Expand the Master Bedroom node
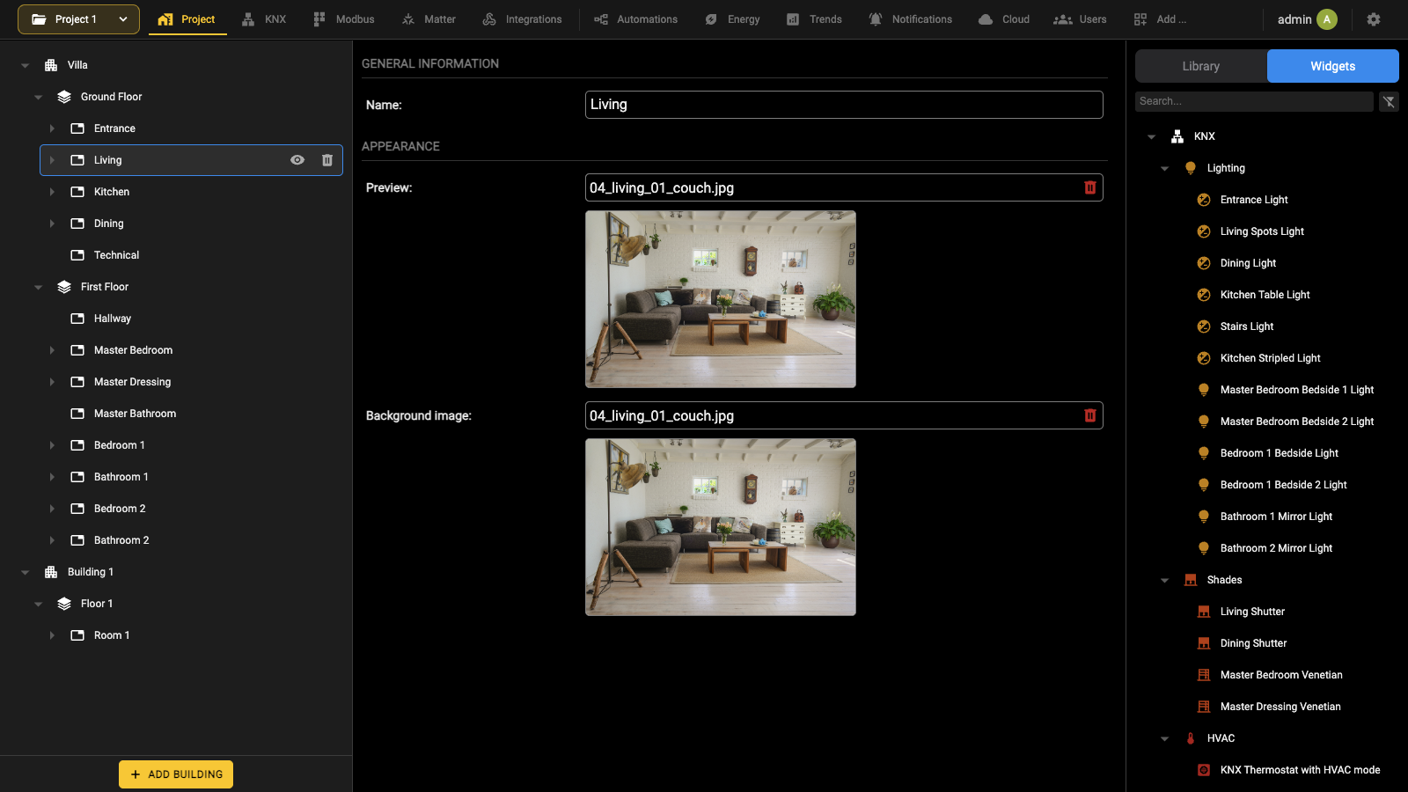The width and height of the screenshot is (1408, 792). 52,350
